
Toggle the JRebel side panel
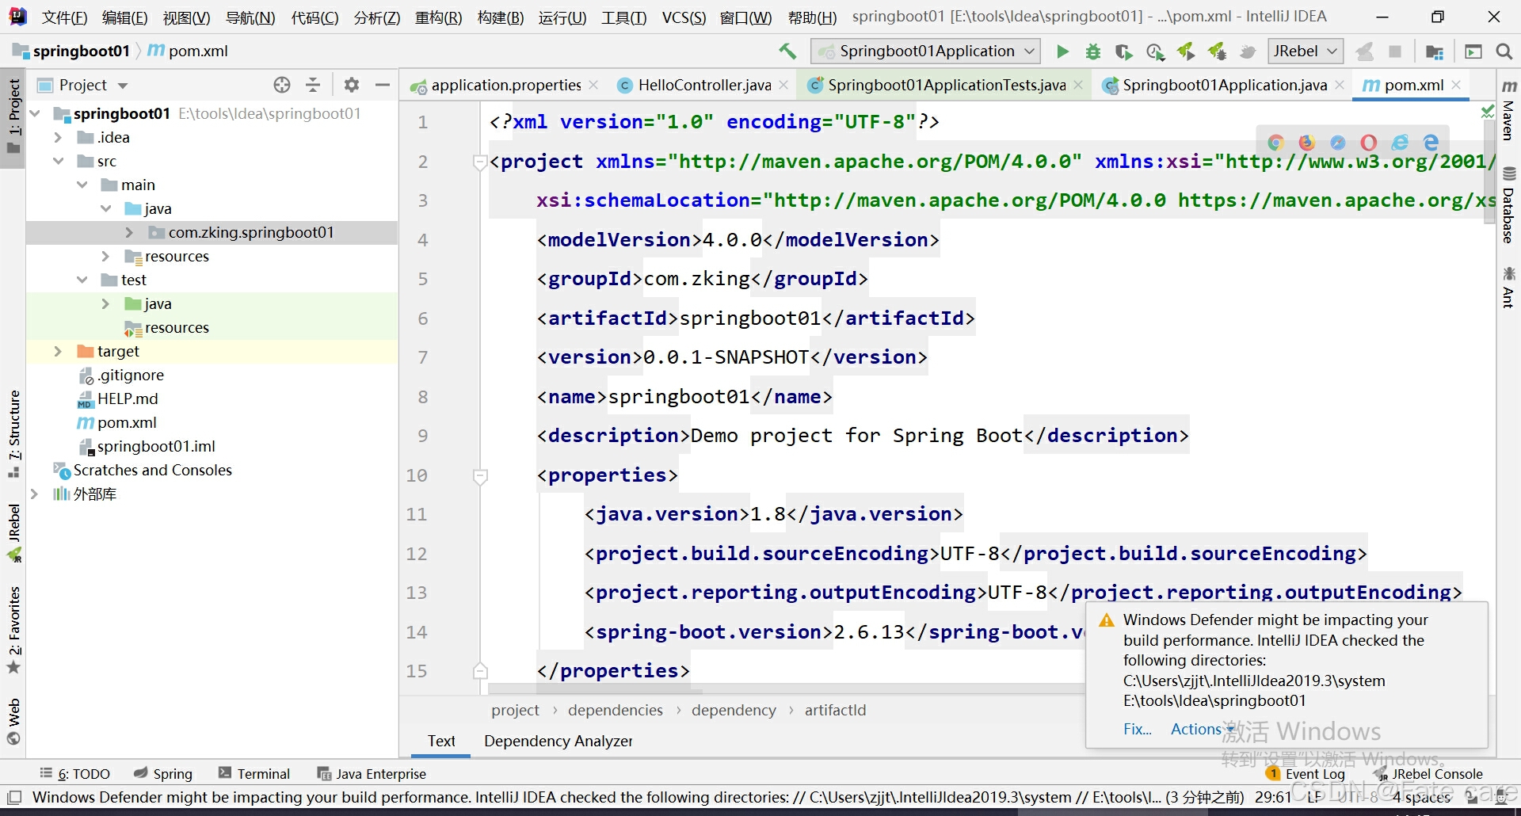point(13,532)
